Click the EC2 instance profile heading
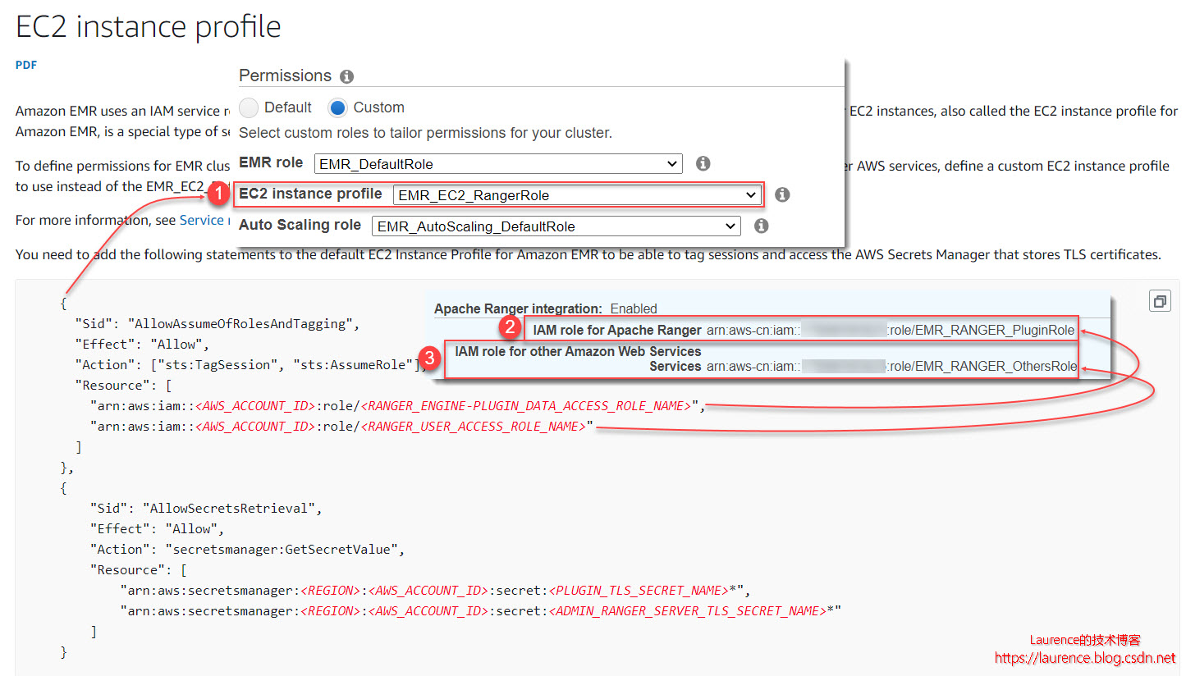This screenshot has height=676, width=1186. point(149,26)
